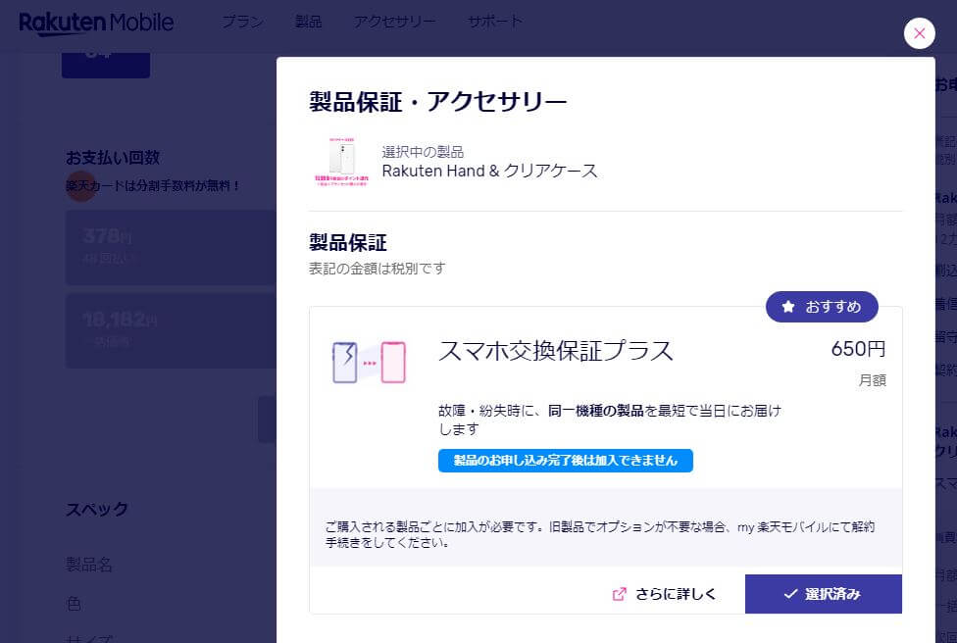Viewport: 957px width, 643px height.
Task: Open the サポート menu
Action: point(494,22)
